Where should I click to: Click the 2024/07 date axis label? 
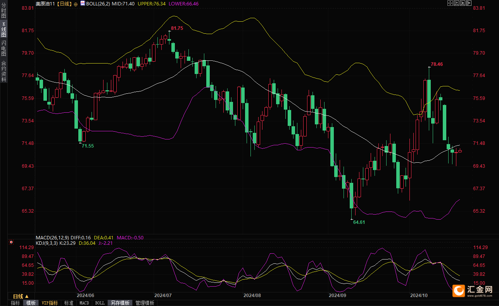pyautogui.click(x=163, y=295)
